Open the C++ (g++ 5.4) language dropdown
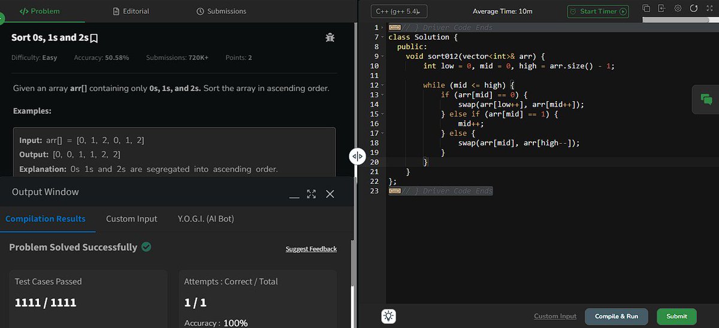This screenshot has width=719, height=328. point(398,11)
